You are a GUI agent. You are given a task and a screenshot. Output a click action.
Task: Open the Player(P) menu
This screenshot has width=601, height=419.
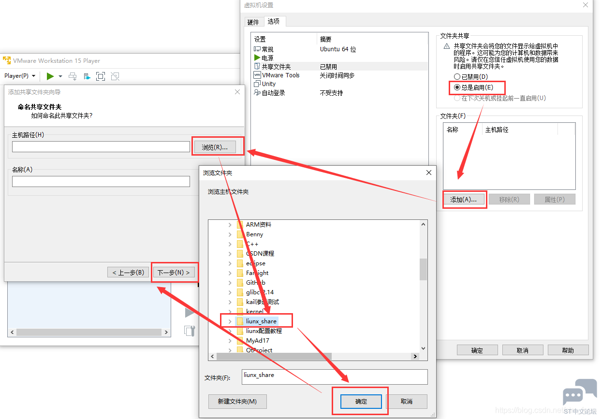[20, 76]
